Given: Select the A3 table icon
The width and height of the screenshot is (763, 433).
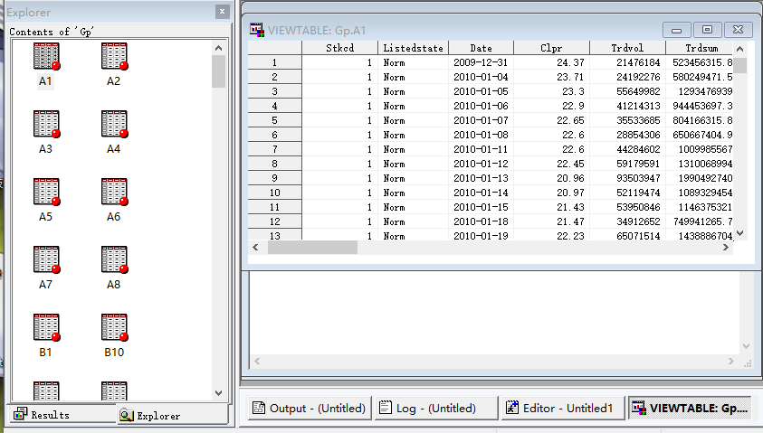Looking at the screenshot, I should [x=46, y=124].
